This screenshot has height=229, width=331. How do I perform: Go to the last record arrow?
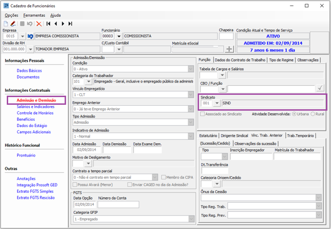click(x=70, y=23)
